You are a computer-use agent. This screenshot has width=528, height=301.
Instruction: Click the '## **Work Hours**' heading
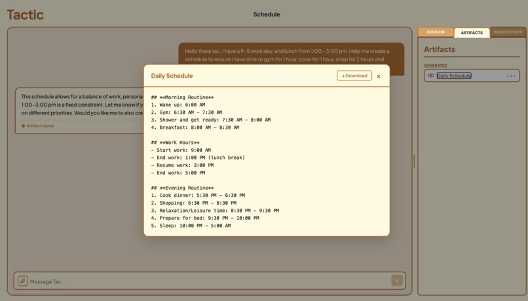175,143
